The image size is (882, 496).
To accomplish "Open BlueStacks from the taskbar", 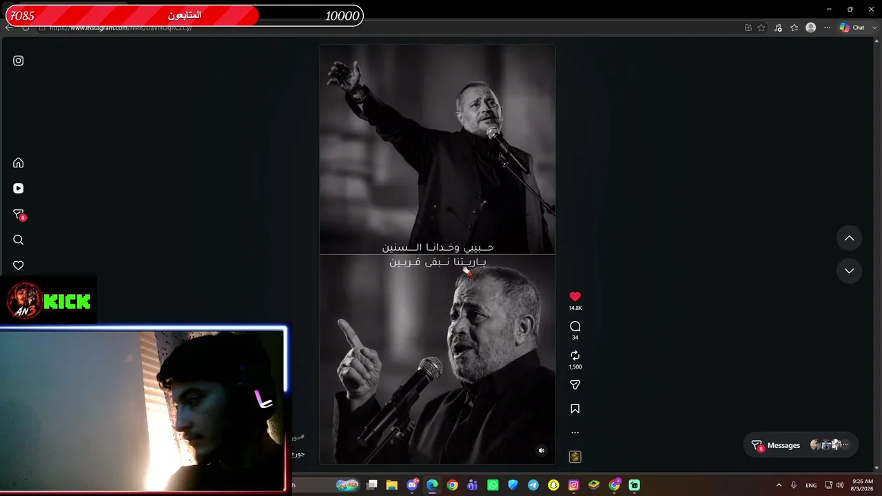I will 594,485.
